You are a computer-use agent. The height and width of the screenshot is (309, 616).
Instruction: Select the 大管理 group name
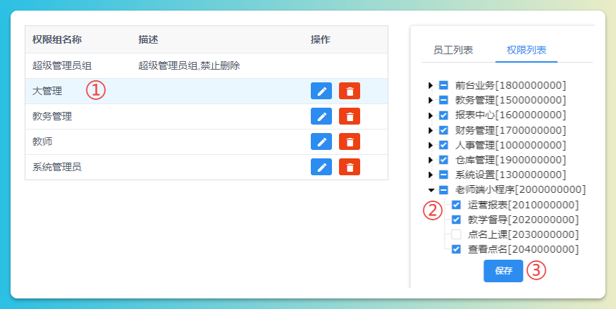tap(47, 91)
